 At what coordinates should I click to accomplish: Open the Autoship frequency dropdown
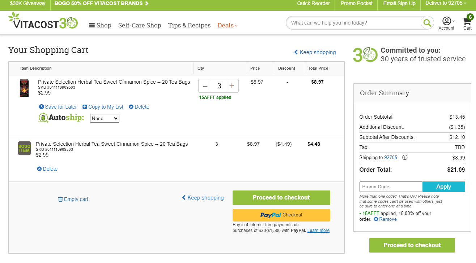105,118
